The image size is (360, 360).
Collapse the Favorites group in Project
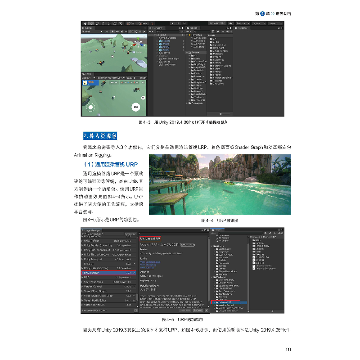point(187,35)
